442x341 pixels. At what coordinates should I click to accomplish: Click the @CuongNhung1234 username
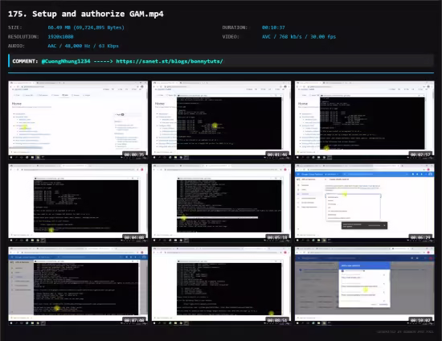[x=66, y=61]
